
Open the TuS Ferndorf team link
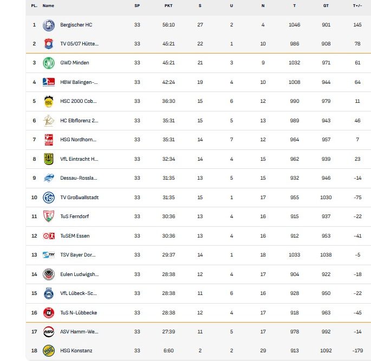click(75, 216)
